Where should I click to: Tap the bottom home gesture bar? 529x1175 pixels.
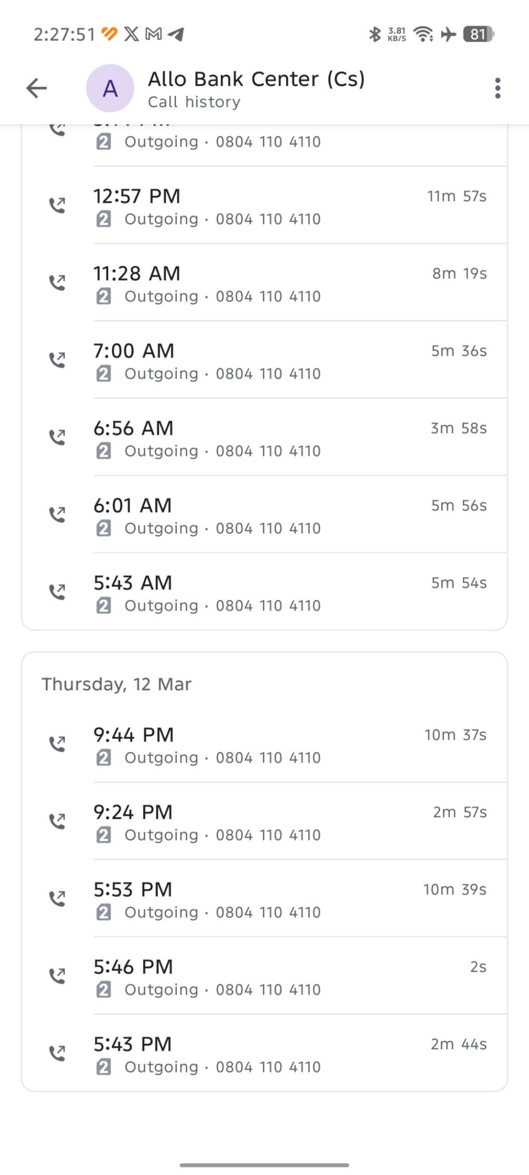264,1165
